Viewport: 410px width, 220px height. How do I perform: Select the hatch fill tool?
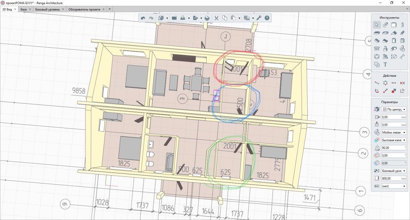click(x=377, y=65)
